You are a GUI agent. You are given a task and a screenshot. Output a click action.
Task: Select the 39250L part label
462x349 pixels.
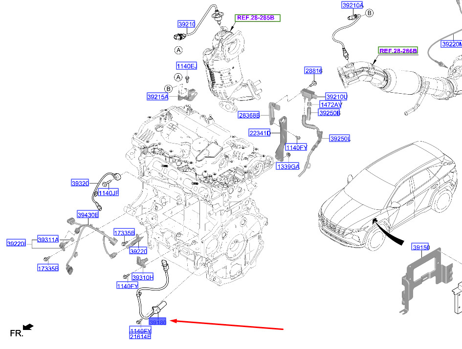tap(340, 139)
